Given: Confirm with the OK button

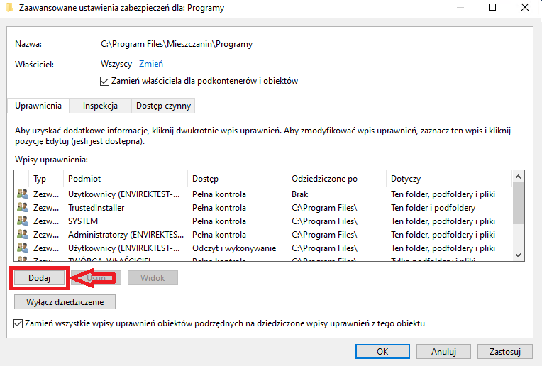Looking at the screenshot, I should pos(382,350).
